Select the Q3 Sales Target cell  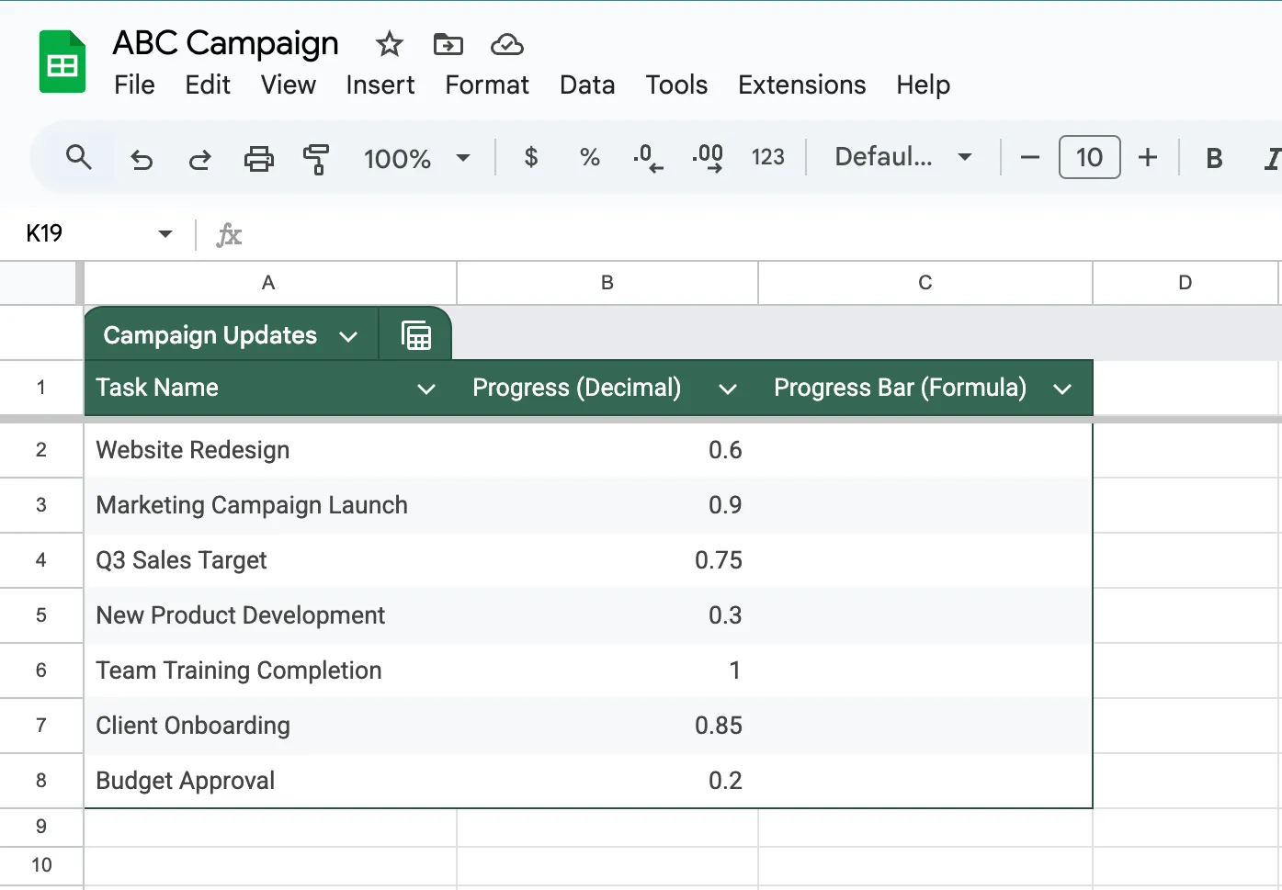tap(270, 560)
